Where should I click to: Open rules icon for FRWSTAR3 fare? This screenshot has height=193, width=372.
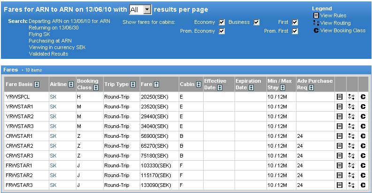[x=340, y=185]
